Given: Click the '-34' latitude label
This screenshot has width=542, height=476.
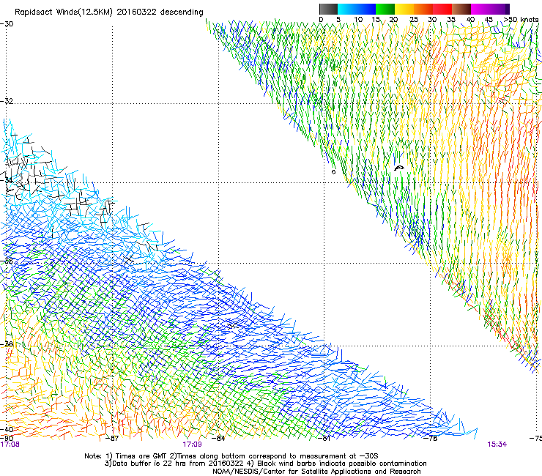Looking at the screenshot, I should tap(7, 180).
